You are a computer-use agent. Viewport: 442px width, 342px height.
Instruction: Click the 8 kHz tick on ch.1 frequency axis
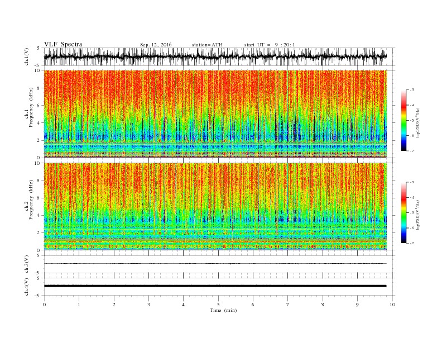point(39,88)
